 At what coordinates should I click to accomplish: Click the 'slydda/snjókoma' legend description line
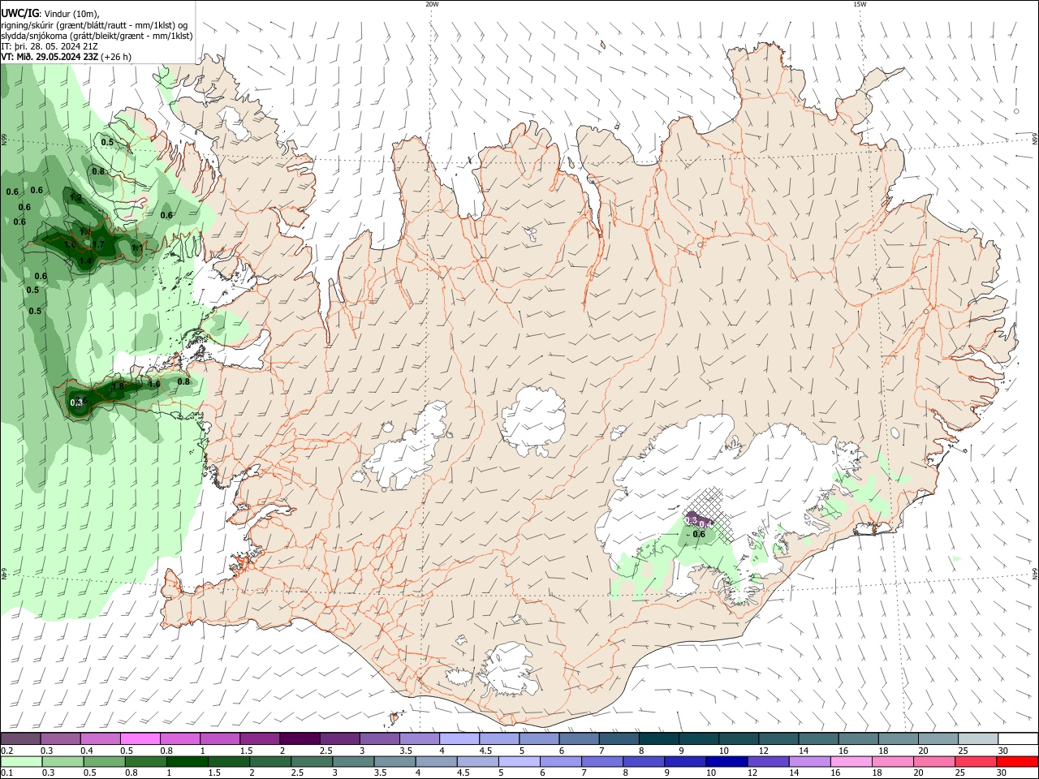97,36
